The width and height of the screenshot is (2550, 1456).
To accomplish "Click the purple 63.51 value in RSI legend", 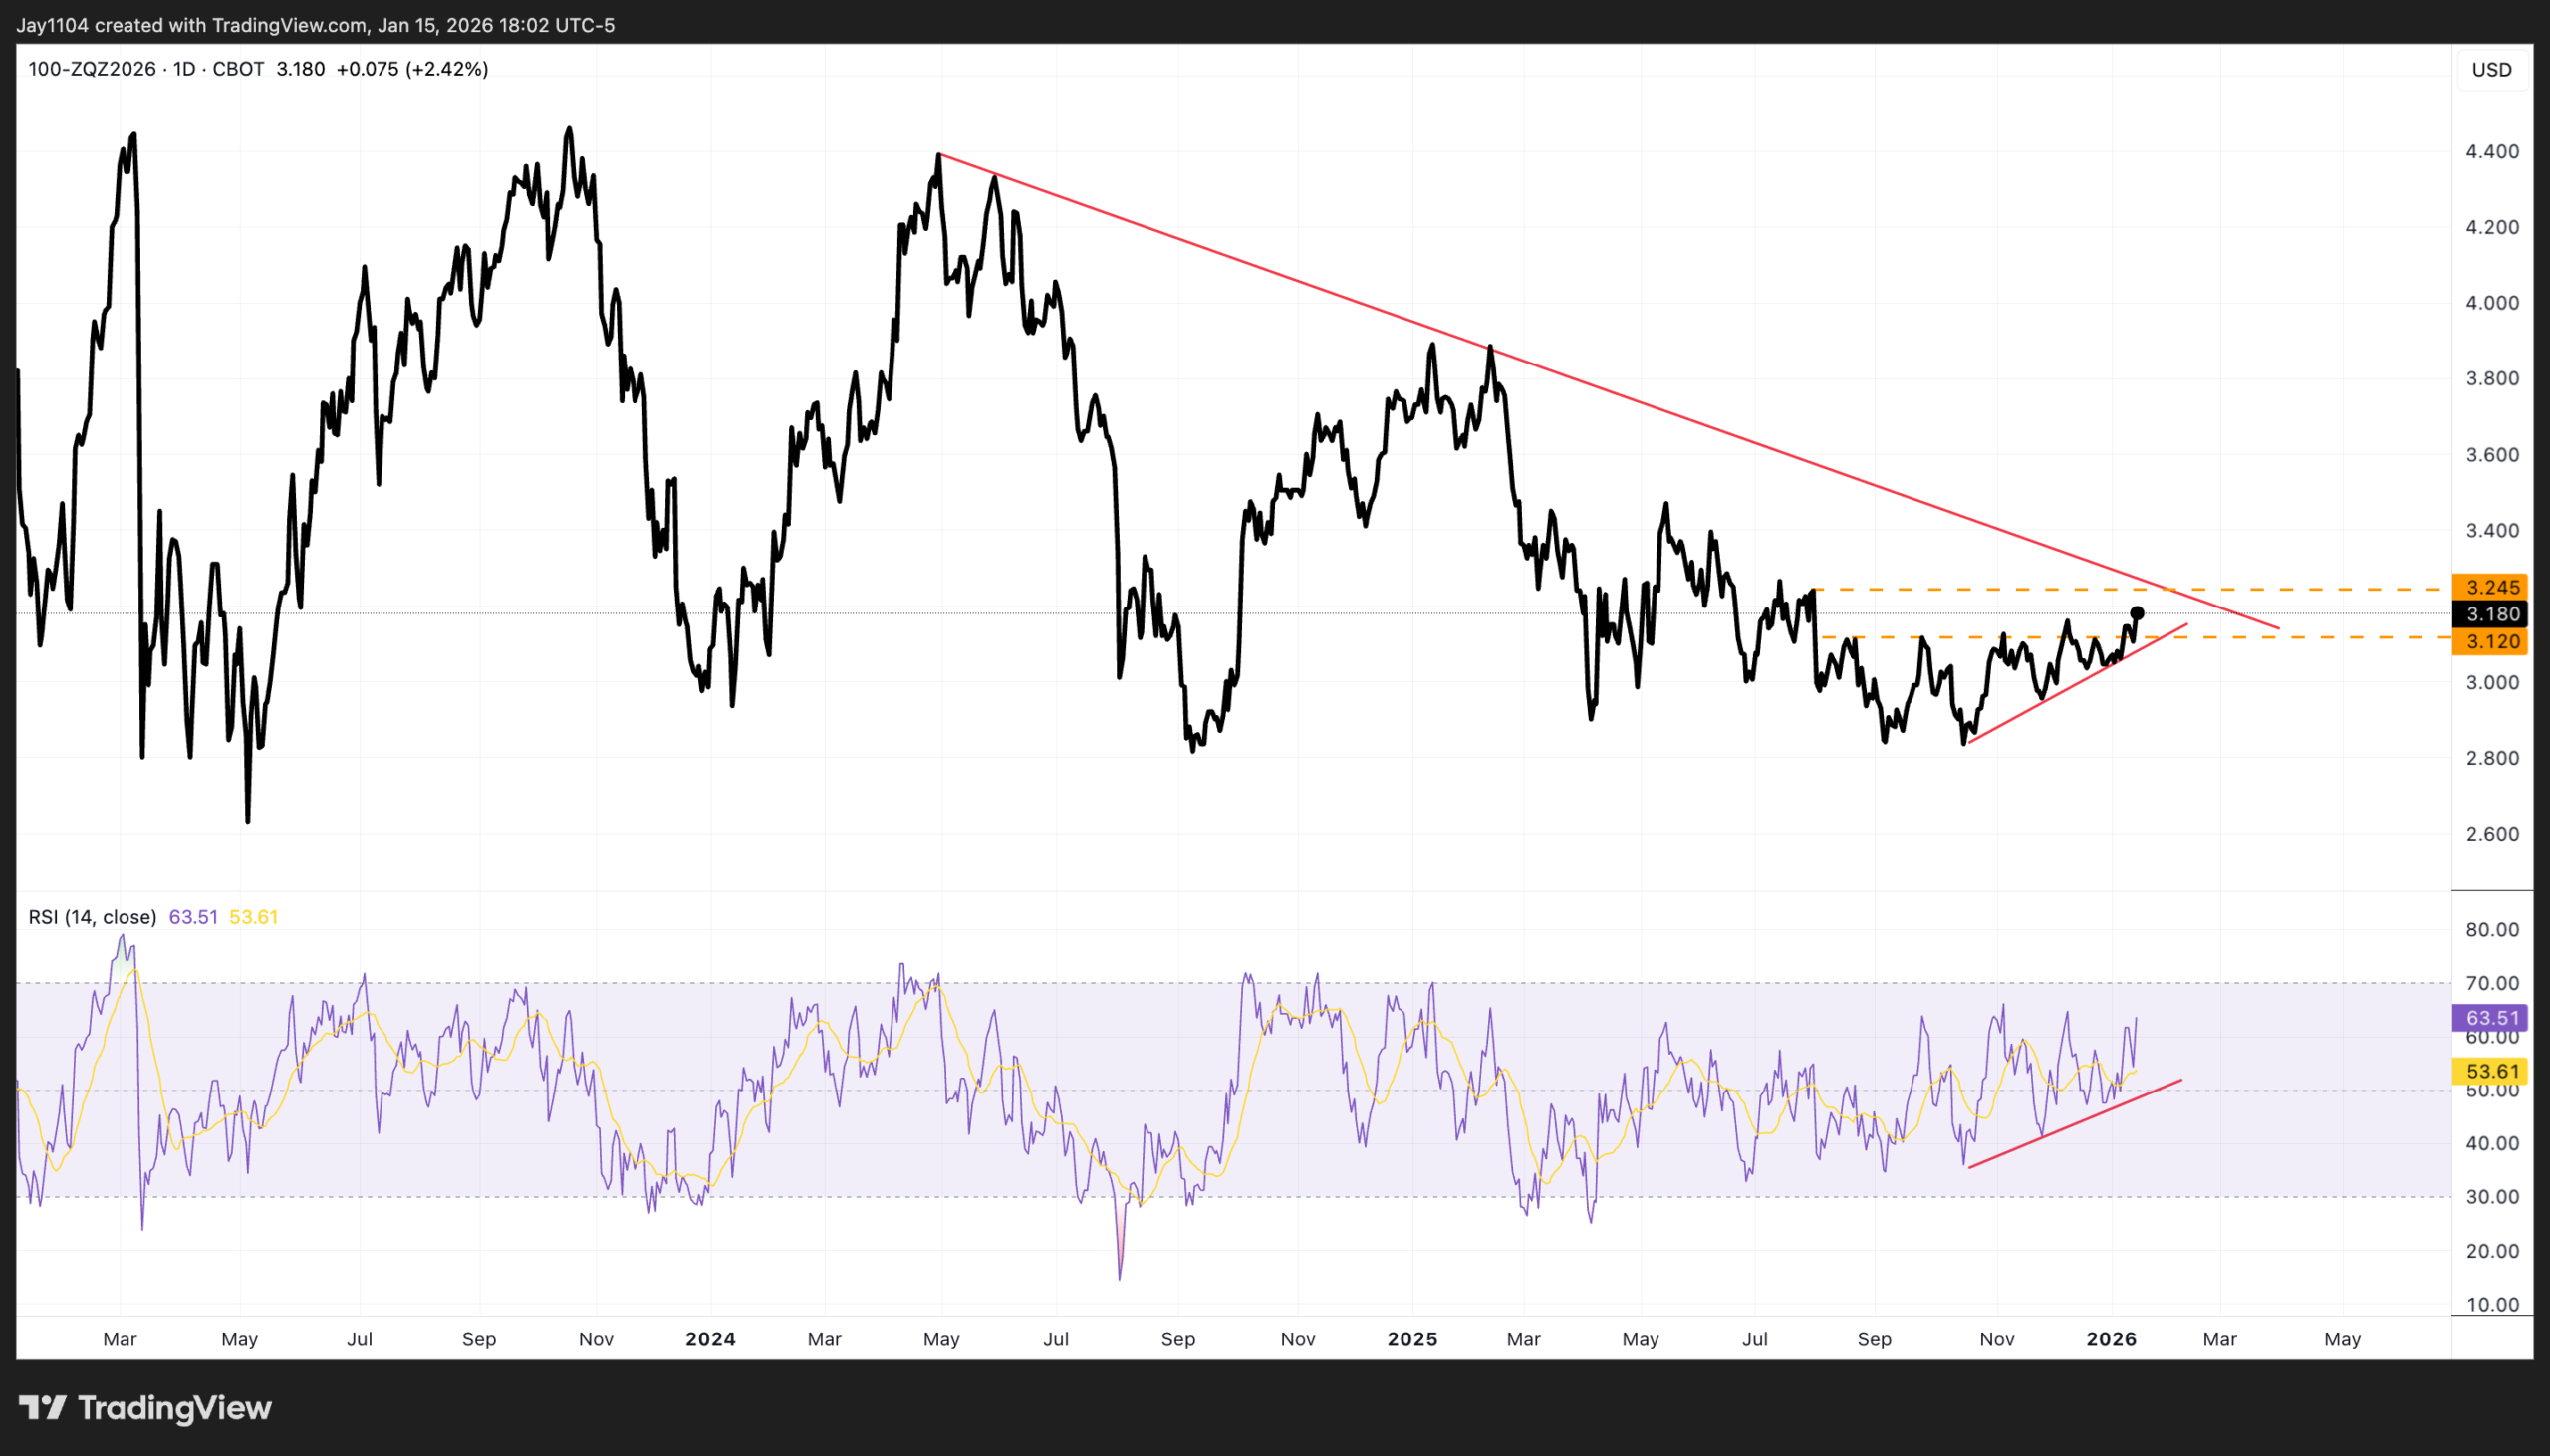I will click(193, 917).
